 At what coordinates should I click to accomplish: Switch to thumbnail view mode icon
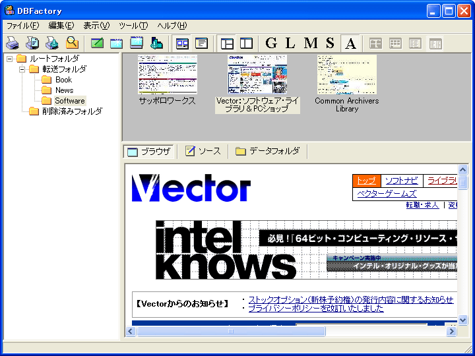click(x=182, y=44)
